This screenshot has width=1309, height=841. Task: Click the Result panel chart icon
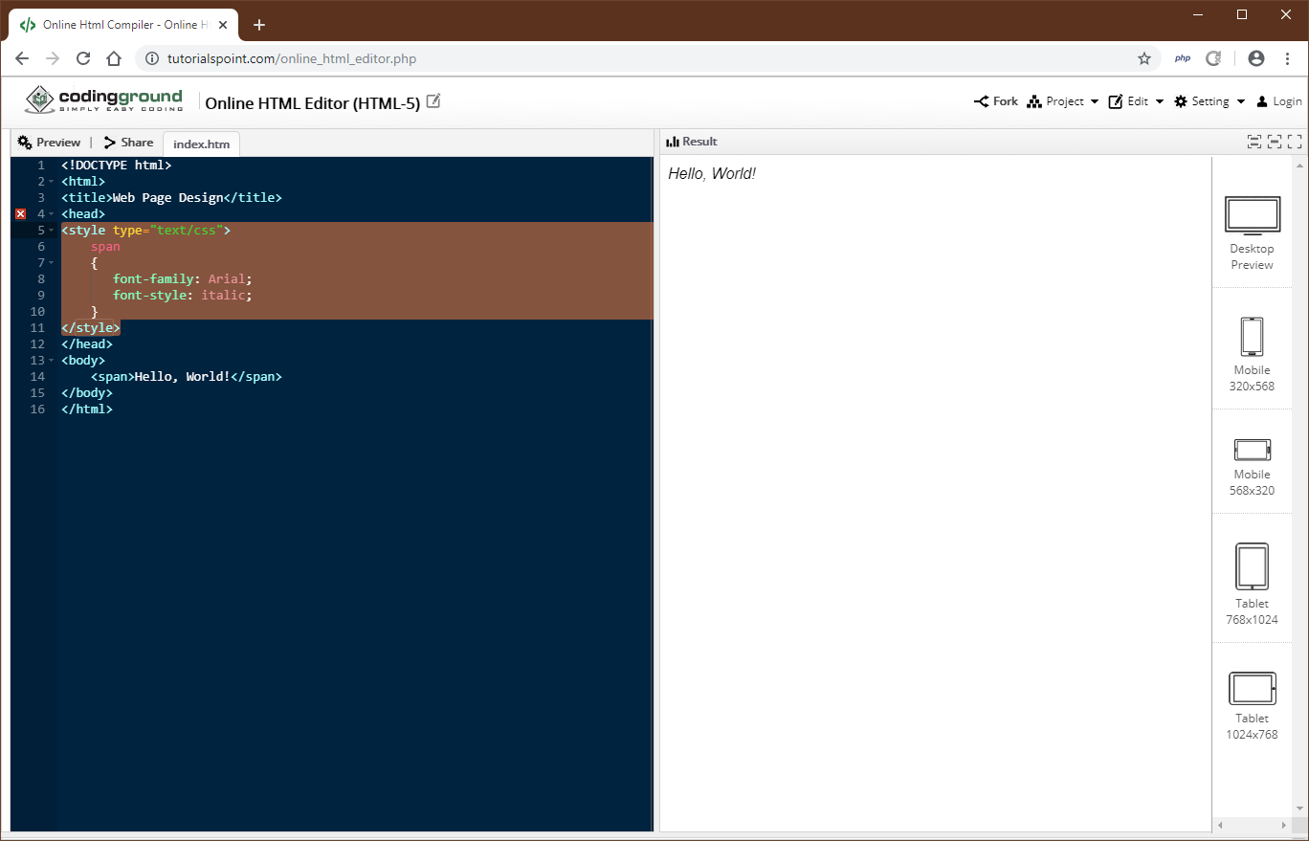pos(673,142)
